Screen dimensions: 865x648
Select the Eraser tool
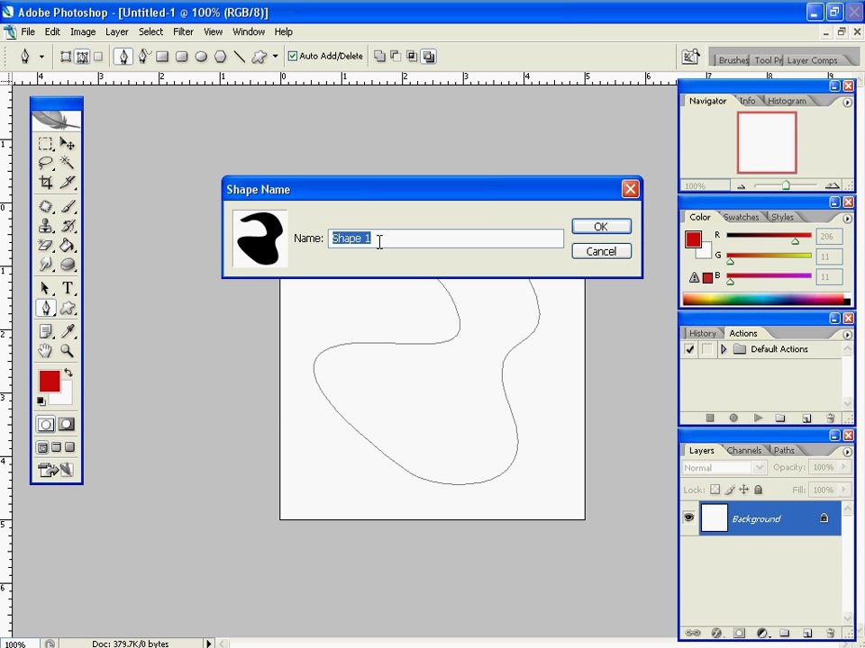46,245
